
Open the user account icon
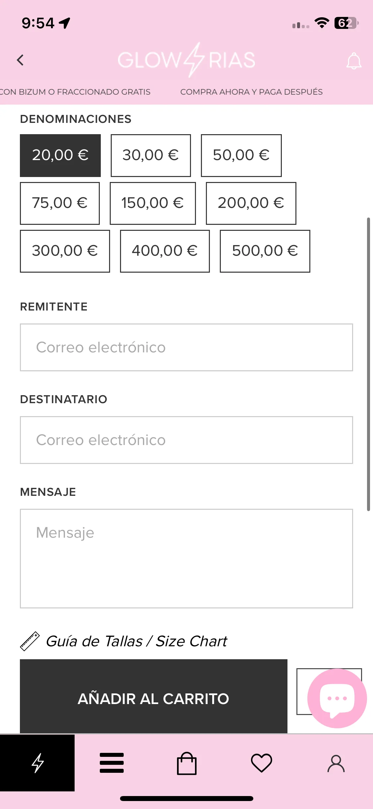[x=336, y=763]
